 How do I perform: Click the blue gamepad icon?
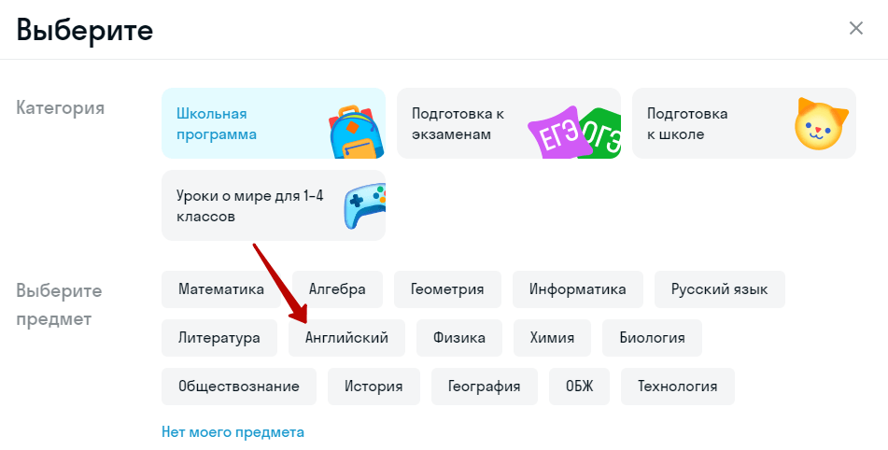tap(364, 205)
